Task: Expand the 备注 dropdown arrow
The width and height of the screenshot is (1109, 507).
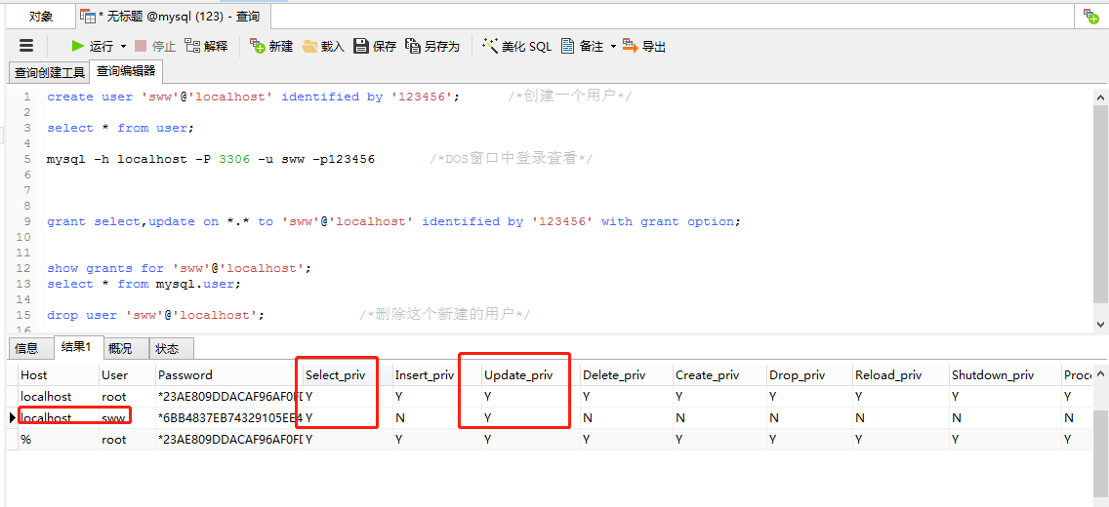Action: [613, 47]
